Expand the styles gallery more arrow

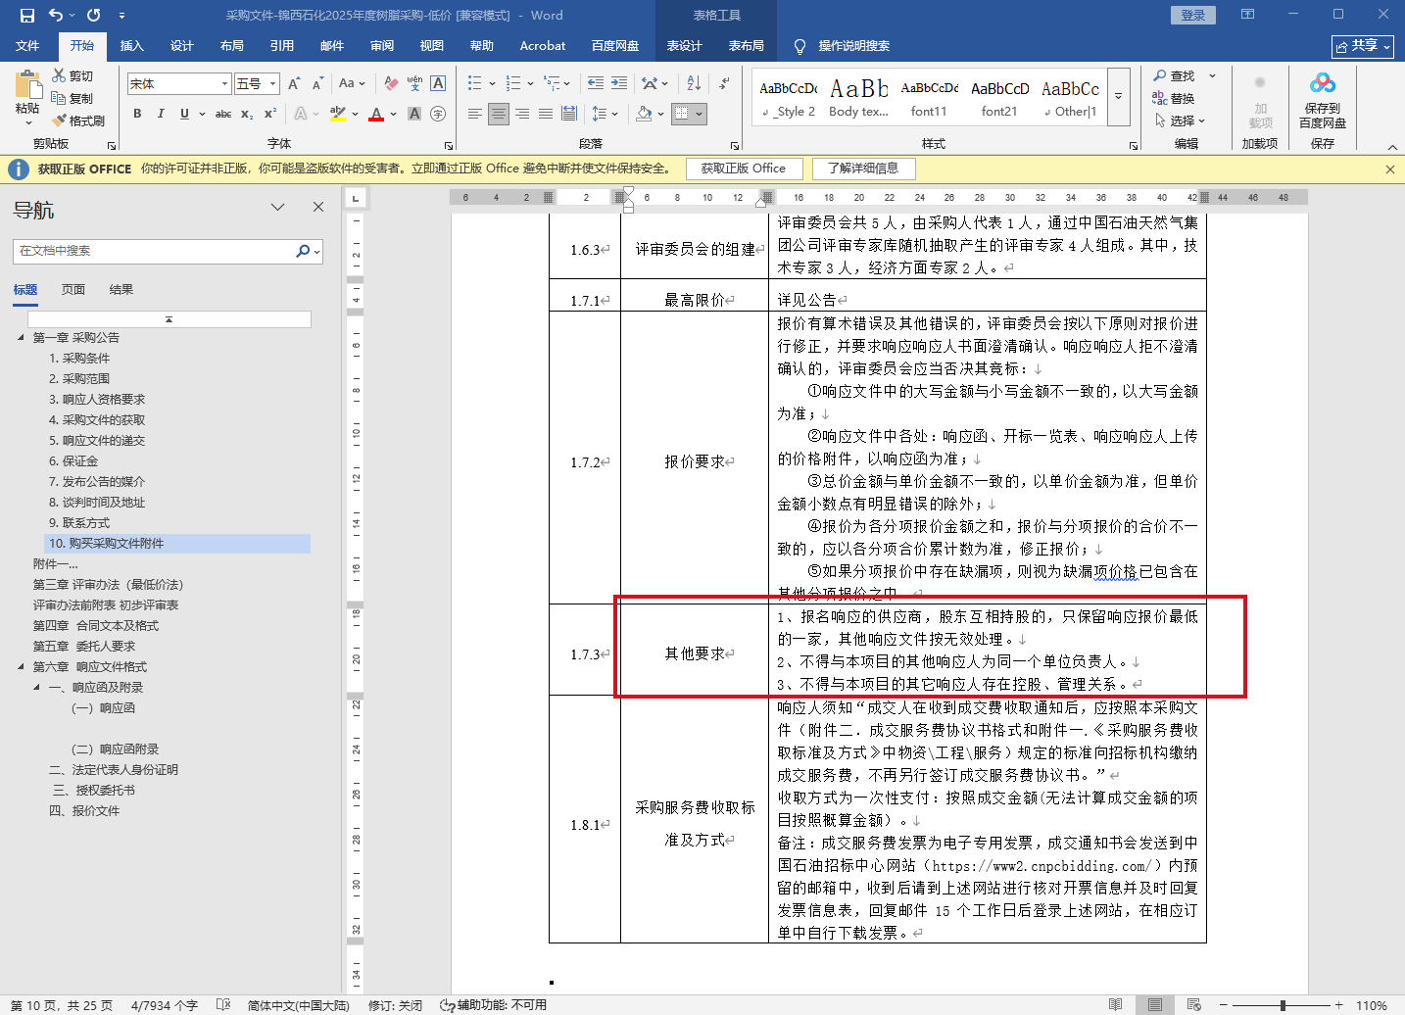coord(1119,96)
